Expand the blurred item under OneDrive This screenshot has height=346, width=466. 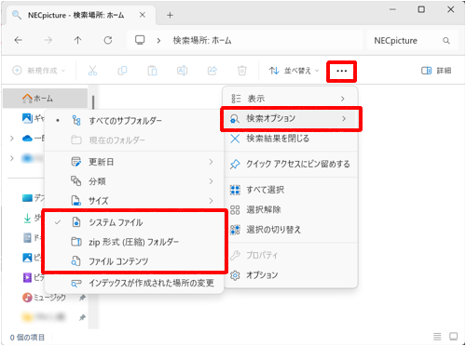click(12, 158)
